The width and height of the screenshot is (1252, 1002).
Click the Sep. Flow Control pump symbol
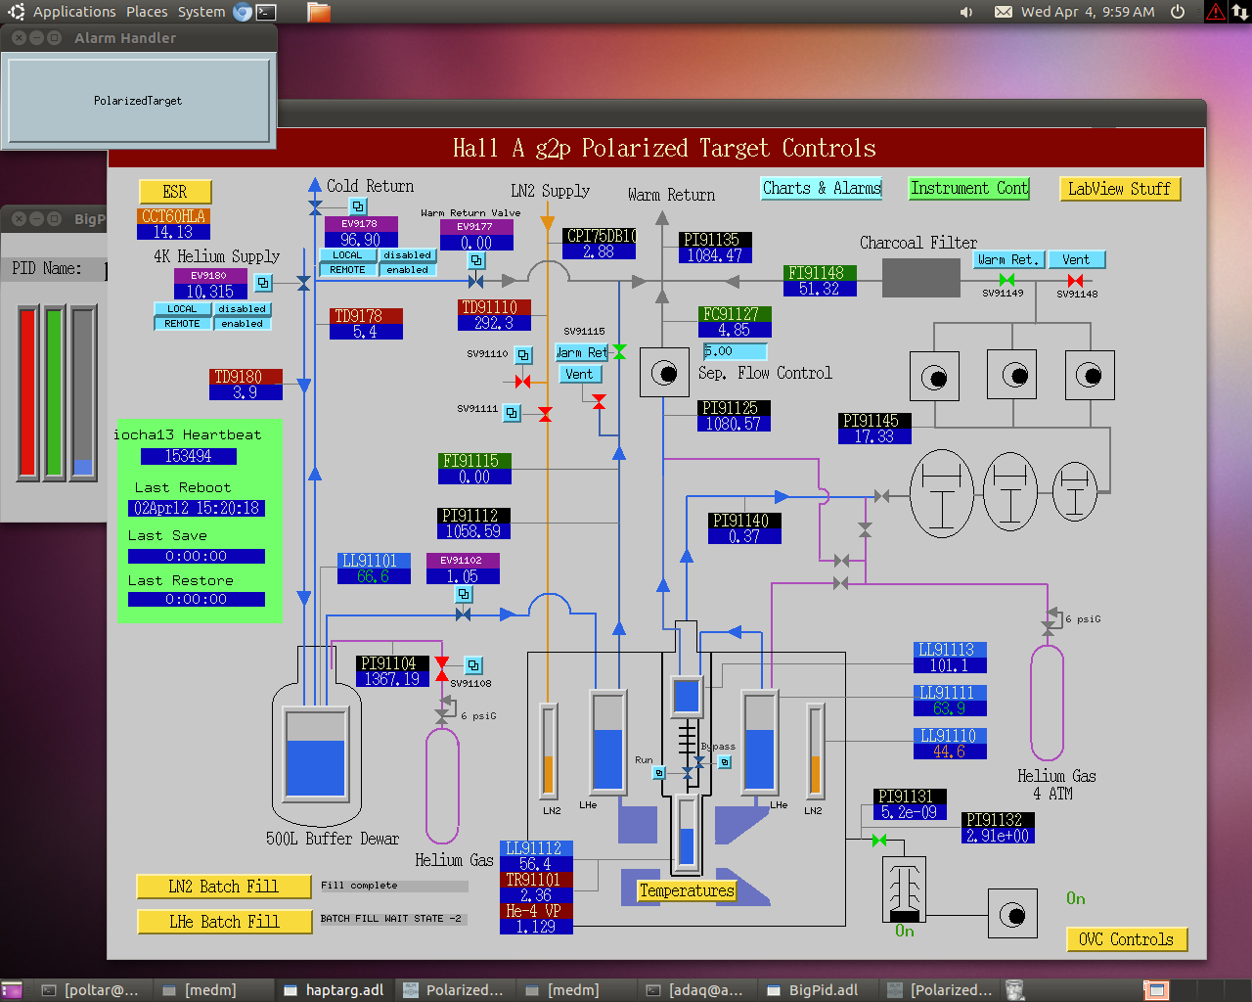(x=664, y=373)
